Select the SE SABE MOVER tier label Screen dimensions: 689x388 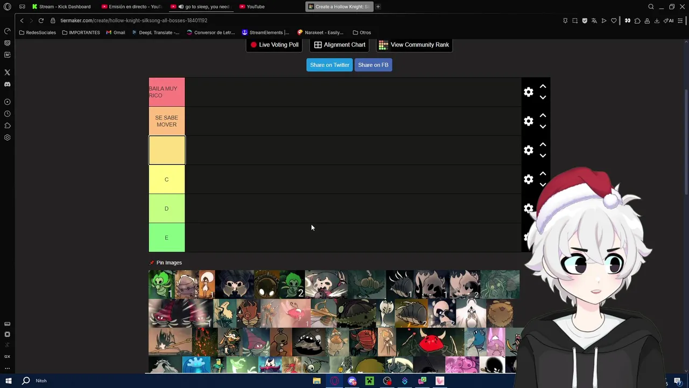pyautogui.click(x=167, y=121)
